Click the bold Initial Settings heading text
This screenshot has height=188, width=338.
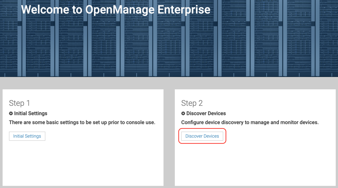(31, 114)
